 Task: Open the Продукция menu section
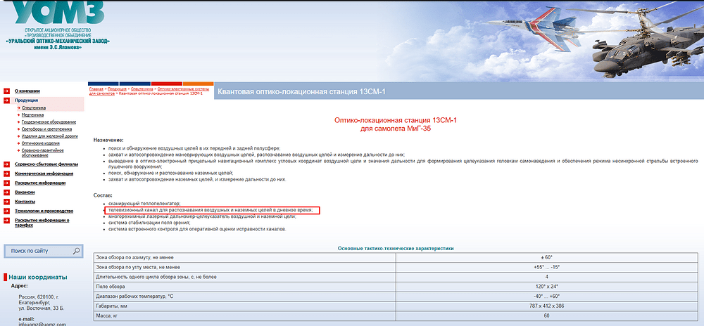pyautogui.click(x=27, y=100)
